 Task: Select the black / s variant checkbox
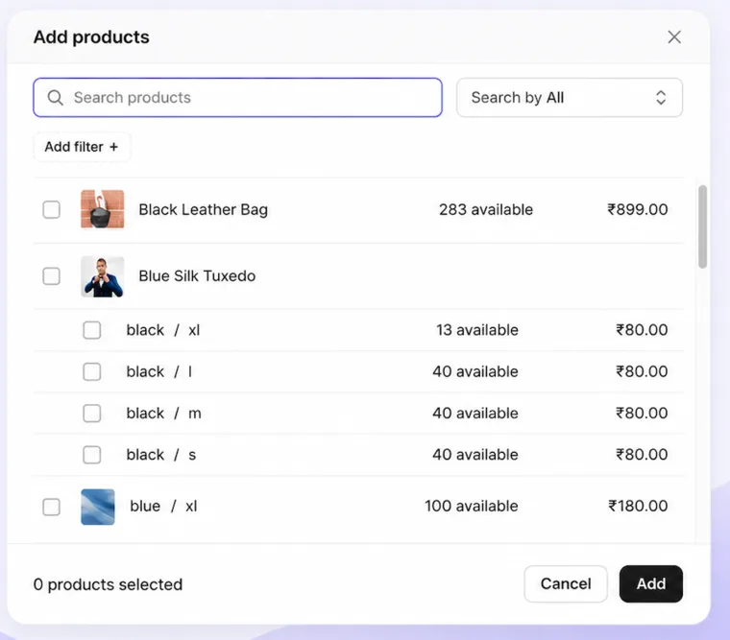pyautogui.click(x=91, y=455)
